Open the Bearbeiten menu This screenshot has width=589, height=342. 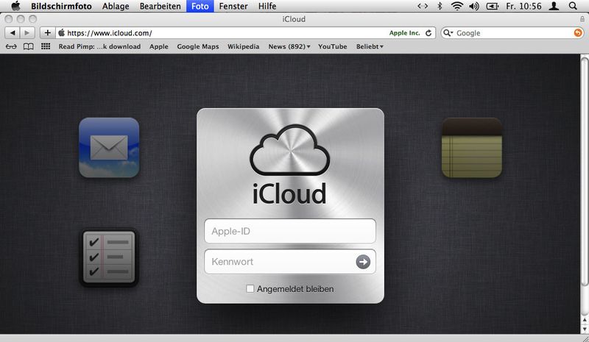coord(160,6)
